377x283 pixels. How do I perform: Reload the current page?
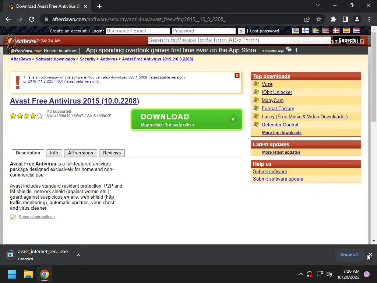click(x=32, y=19)
